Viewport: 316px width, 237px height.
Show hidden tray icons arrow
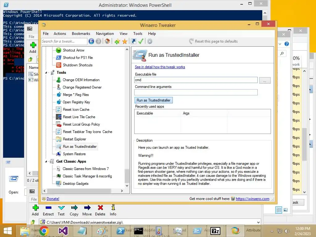click(272, 231)
